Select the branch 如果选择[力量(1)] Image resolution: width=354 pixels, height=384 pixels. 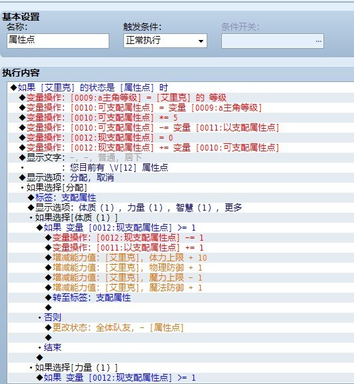(181, 367)
